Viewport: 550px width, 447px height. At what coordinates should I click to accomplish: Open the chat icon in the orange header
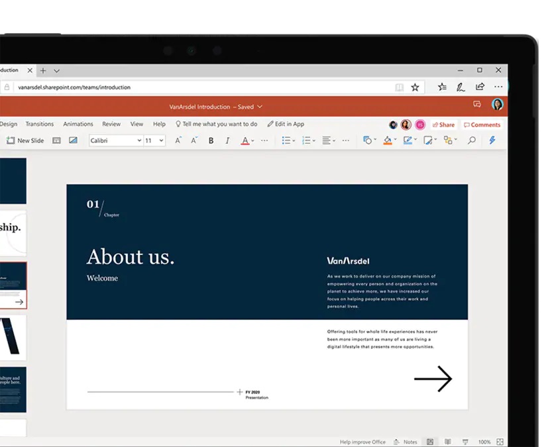[x=477, y=104]
